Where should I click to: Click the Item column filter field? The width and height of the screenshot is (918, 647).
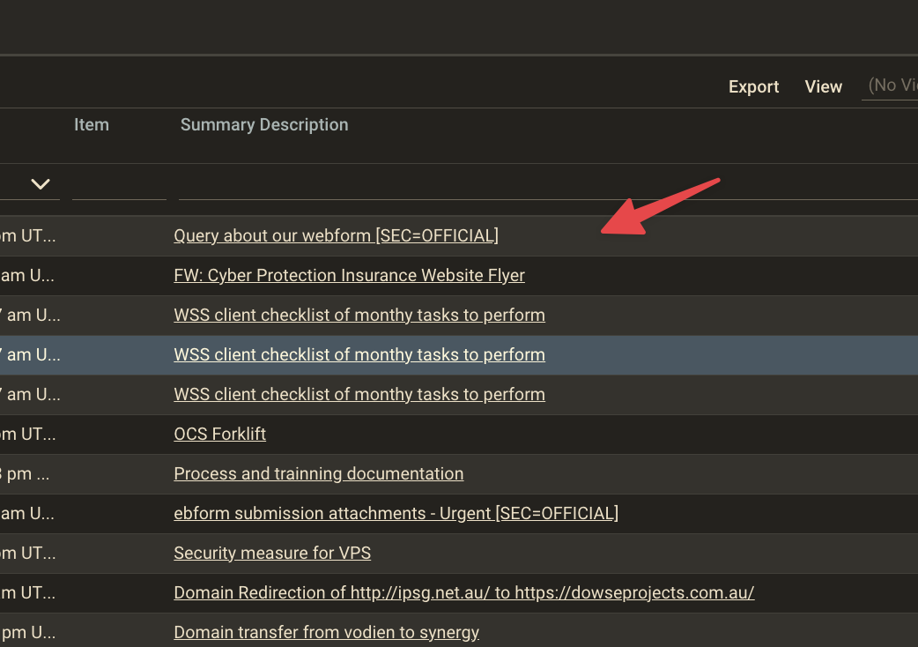119,185
